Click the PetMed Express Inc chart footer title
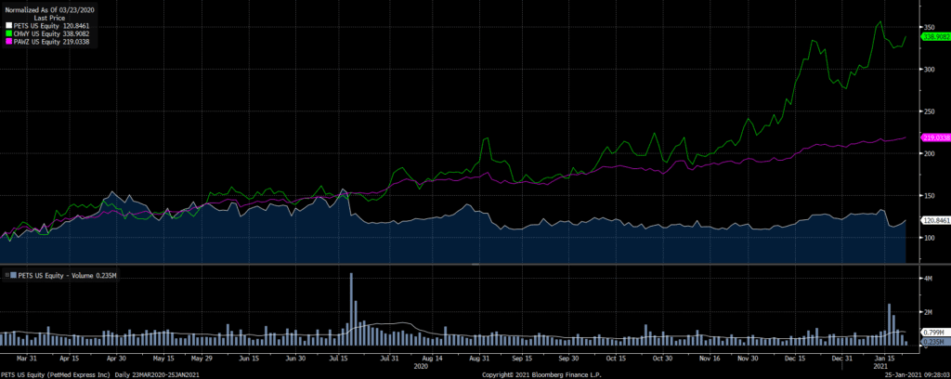Screen dimensions: 951x379 pyautogui.click(x=65, y=373)
